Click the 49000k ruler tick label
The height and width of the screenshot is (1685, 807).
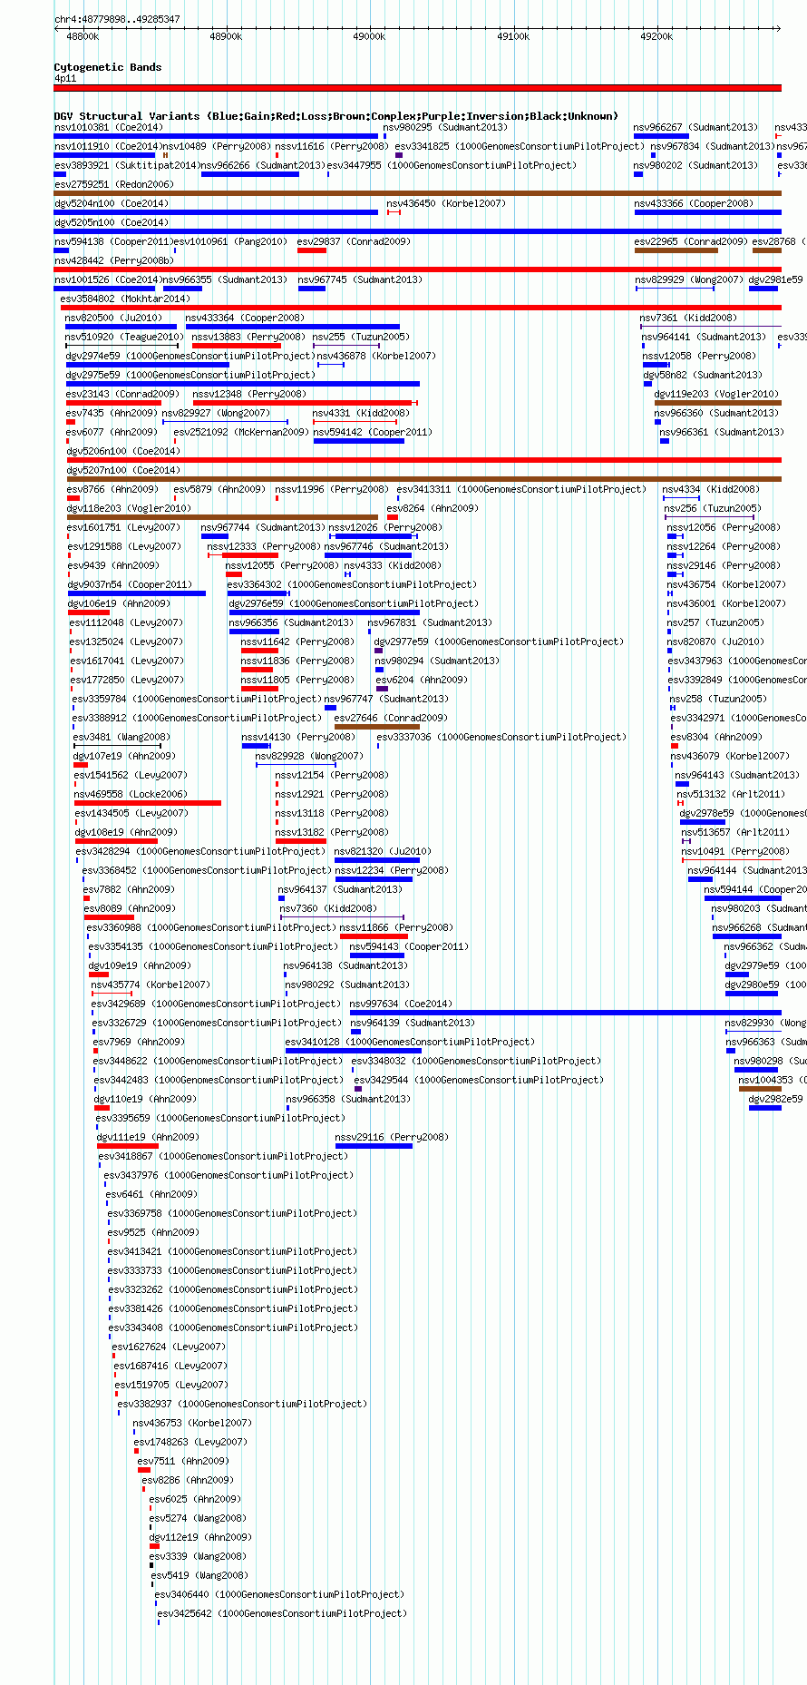[x=369, y=36]
